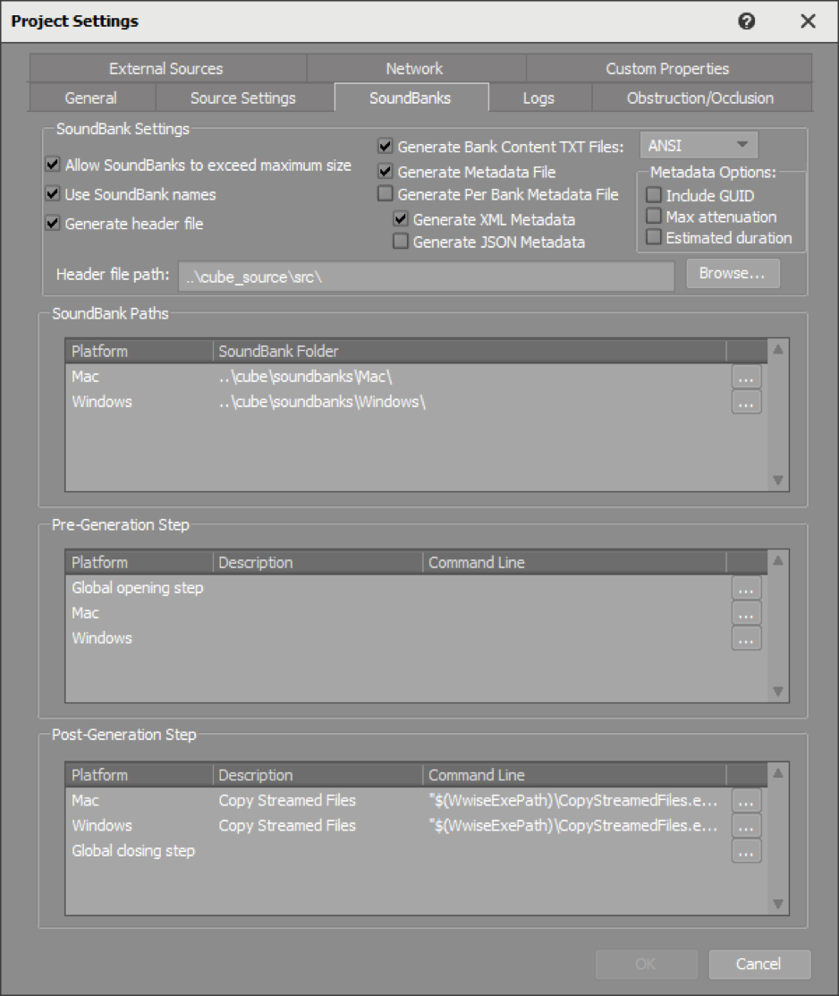Click the help question mark icon

tap(747, 21)
